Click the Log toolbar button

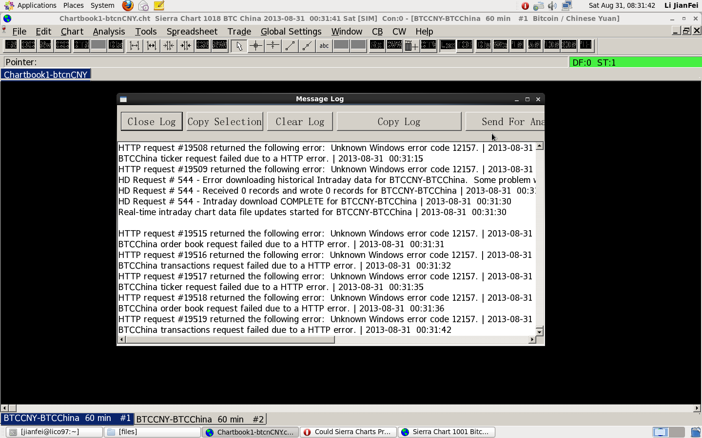[448, 45]
